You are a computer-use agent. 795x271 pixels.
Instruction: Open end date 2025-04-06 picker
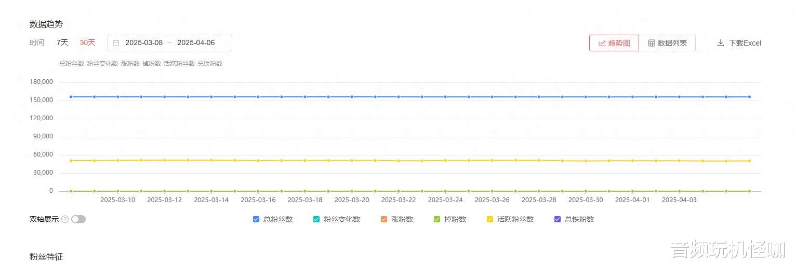[196, 43]
